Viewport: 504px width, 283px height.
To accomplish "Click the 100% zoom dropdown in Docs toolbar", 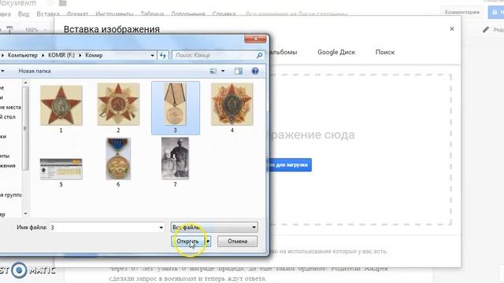I will pyautogui.click(x=35, y=30).
